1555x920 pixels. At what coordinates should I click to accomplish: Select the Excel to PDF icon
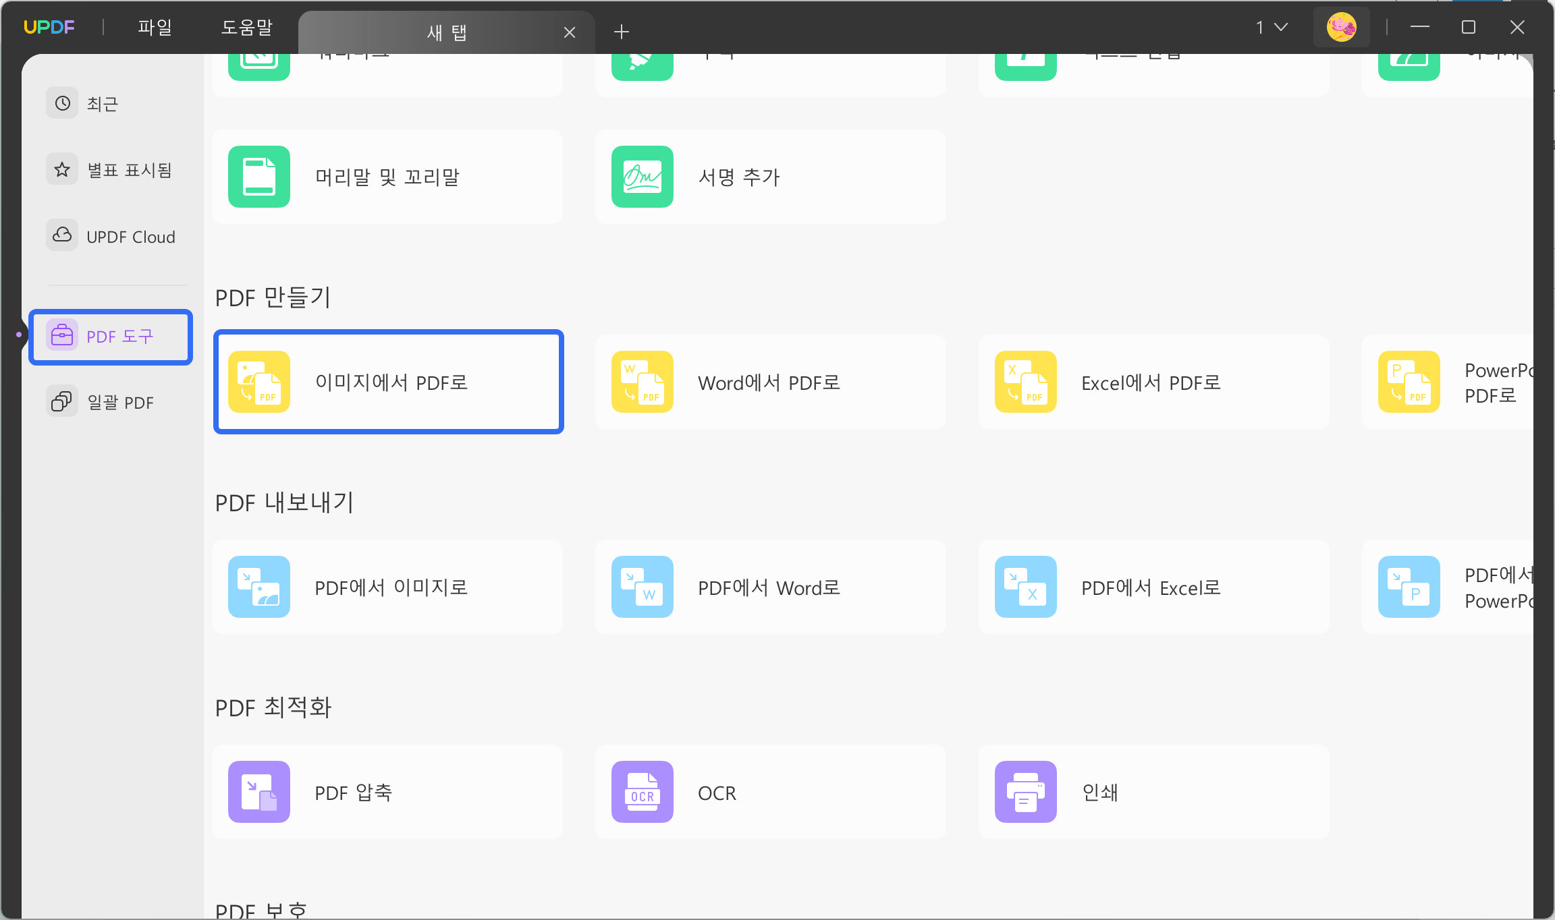(x=1025, y=382)
